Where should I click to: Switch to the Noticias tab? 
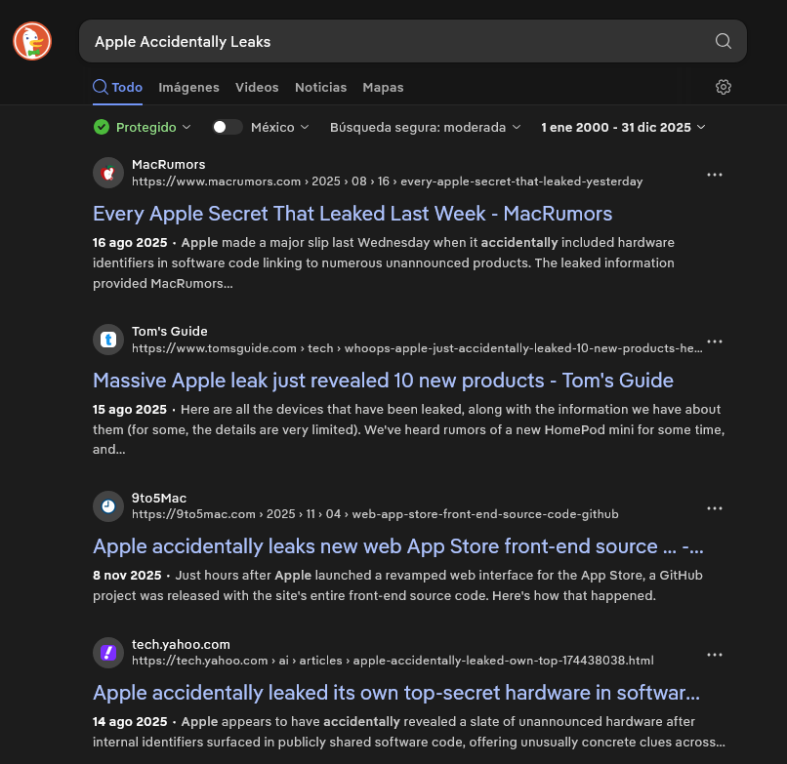320,87
